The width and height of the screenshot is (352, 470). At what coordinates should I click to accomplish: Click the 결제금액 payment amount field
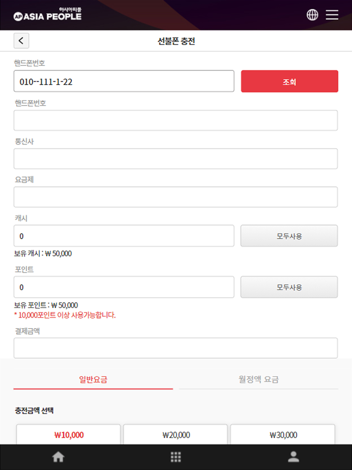[175, 348]
